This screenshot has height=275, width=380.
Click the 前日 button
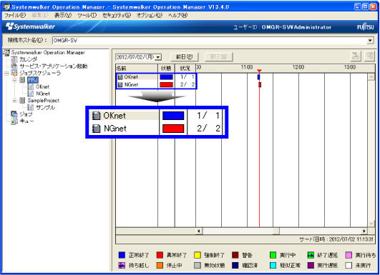pos(185,57)
